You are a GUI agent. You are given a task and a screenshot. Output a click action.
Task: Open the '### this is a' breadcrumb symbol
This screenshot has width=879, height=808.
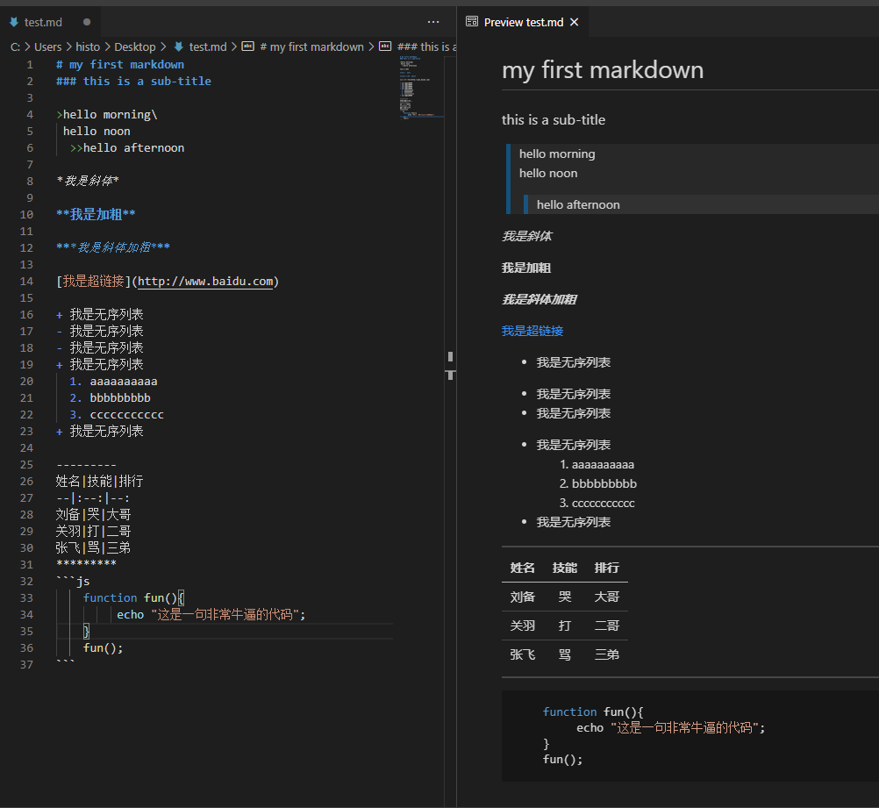[426, 47]
